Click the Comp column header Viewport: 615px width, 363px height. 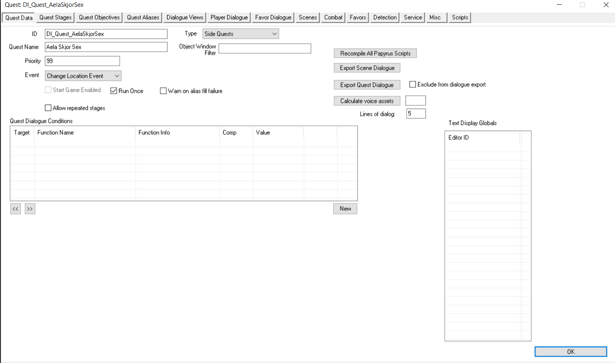point(236,133)
